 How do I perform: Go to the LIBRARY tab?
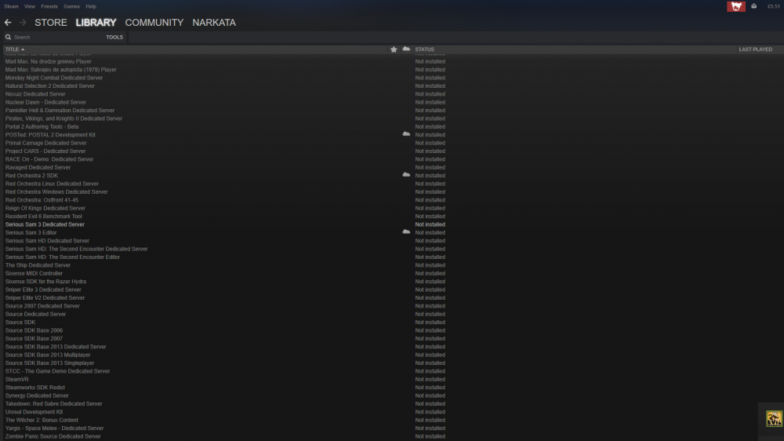coord(96,23)
